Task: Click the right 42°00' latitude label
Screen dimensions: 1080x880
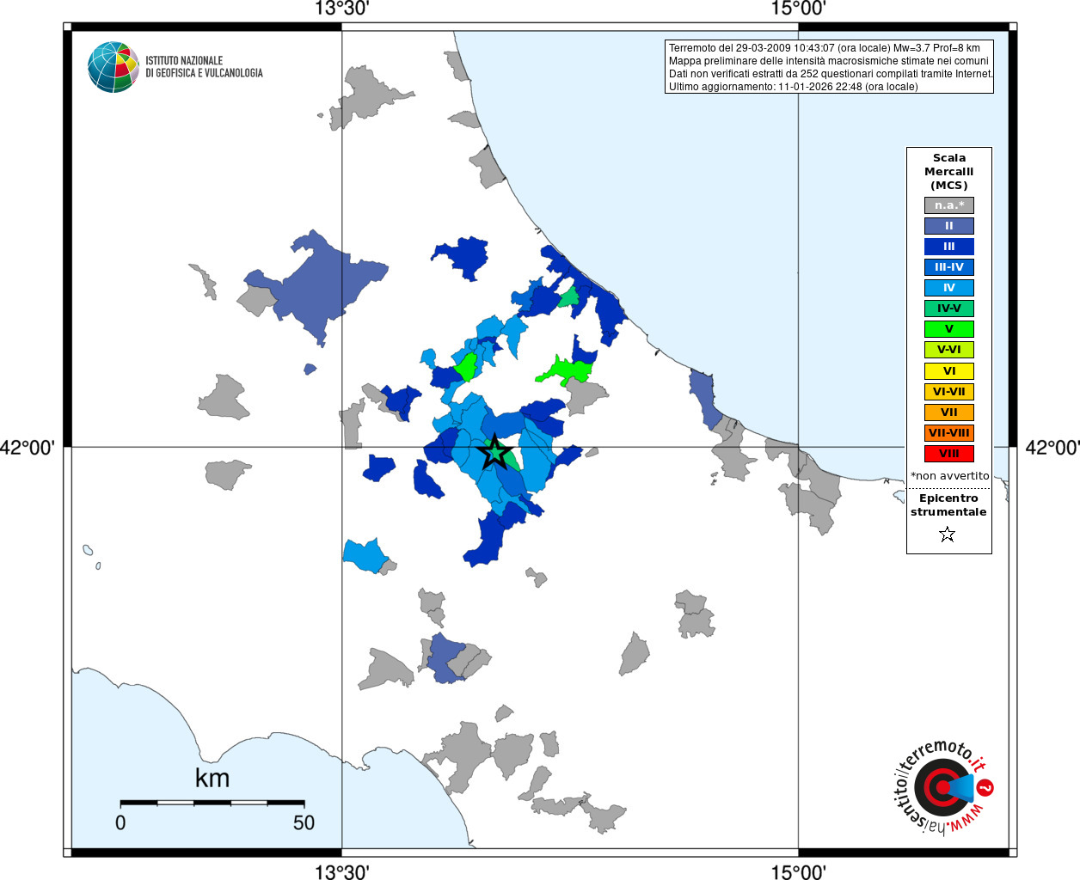Action: tap(1052, 448)
